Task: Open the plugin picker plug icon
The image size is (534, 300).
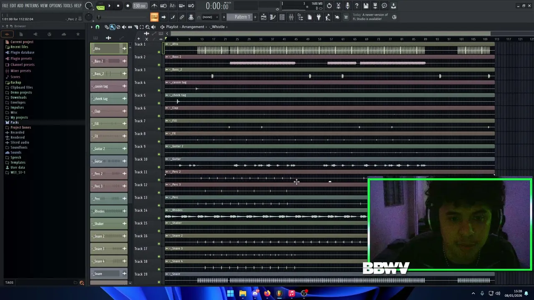Action: (319, 17)
